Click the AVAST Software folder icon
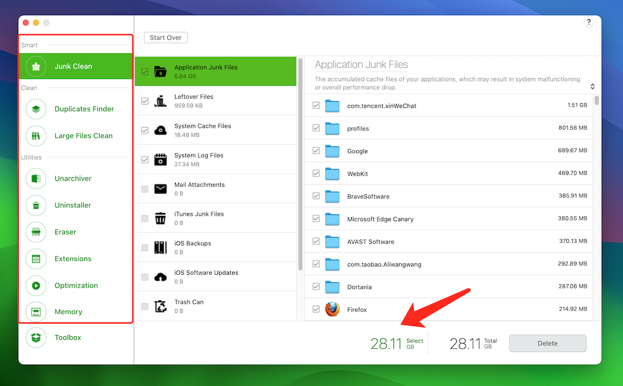This screenshot has height=386, width=623. [x=332, y=242]
